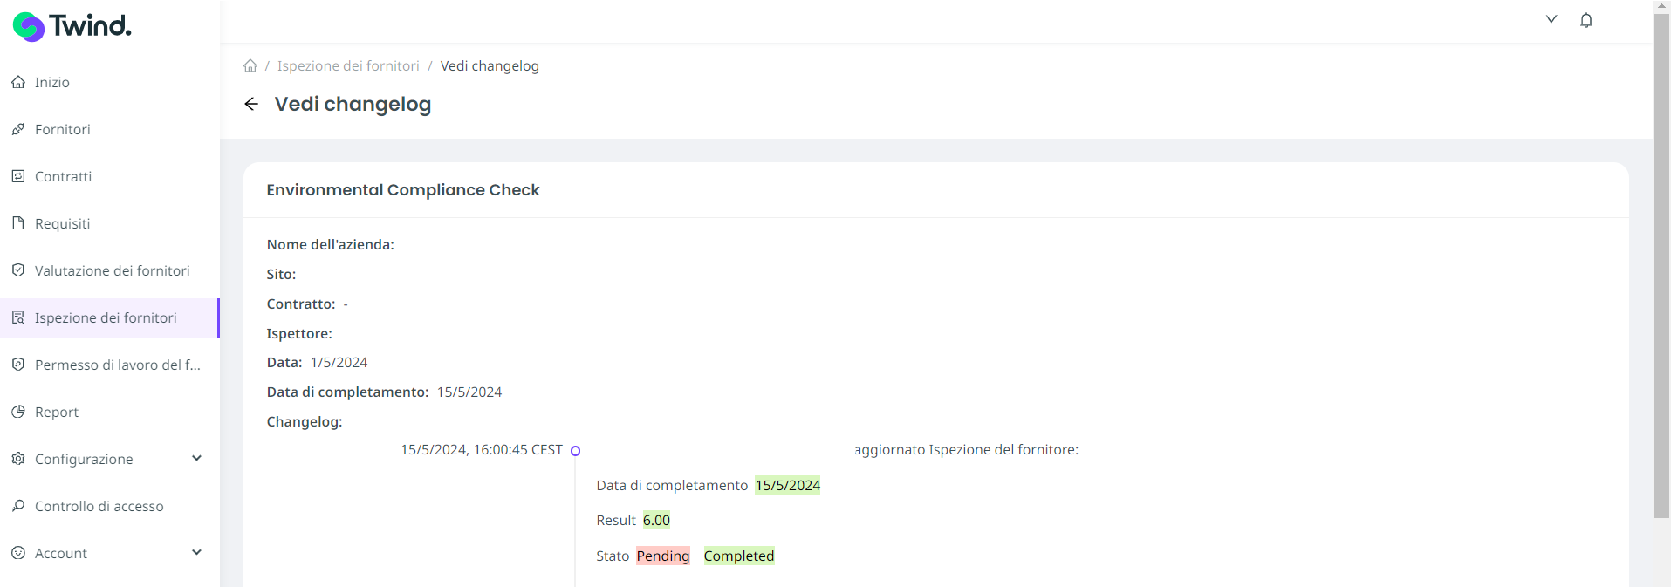
Task: Expand the Account submenu chevron
Action: pyautogui.click(x=197, y=553)
